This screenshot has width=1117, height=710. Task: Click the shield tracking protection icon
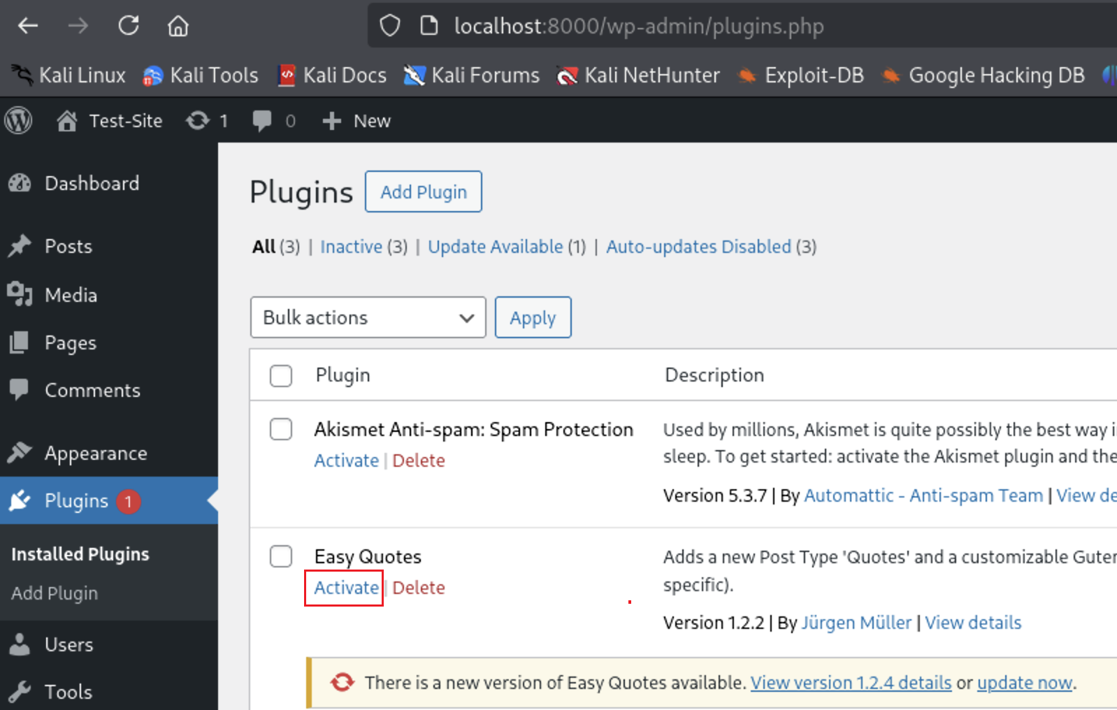point(389,26)
